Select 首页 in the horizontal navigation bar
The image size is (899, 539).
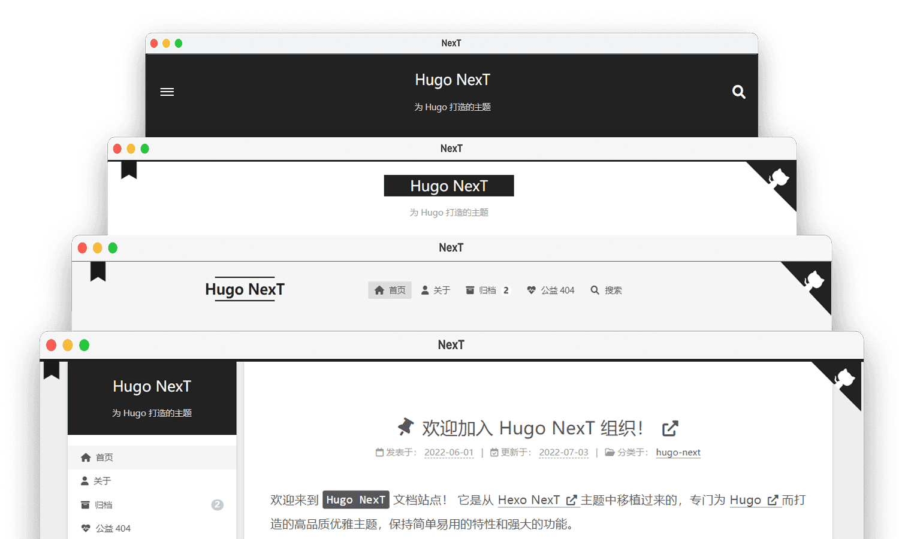(390, 290)
